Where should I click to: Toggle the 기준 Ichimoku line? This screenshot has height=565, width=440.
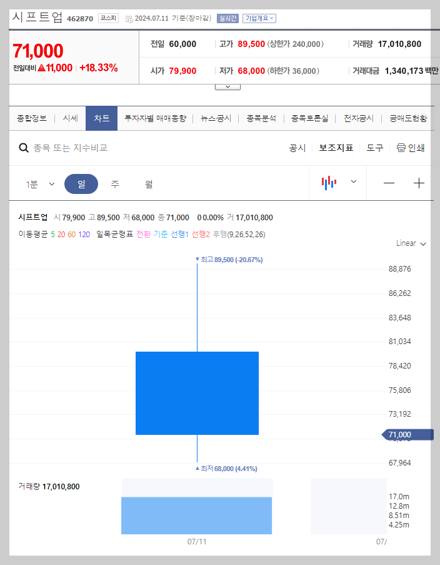click(x=161, y=234)
